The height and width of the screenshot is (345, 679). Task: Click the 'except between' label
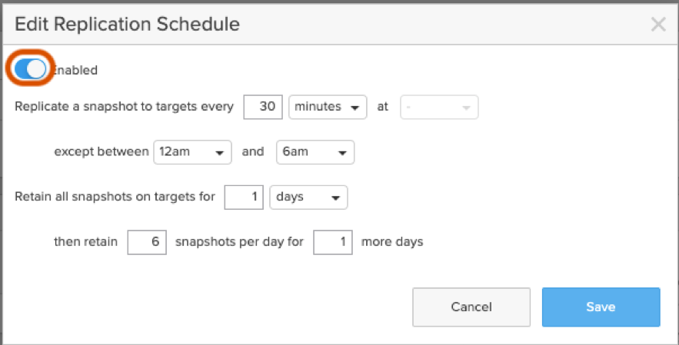(101, 152)
